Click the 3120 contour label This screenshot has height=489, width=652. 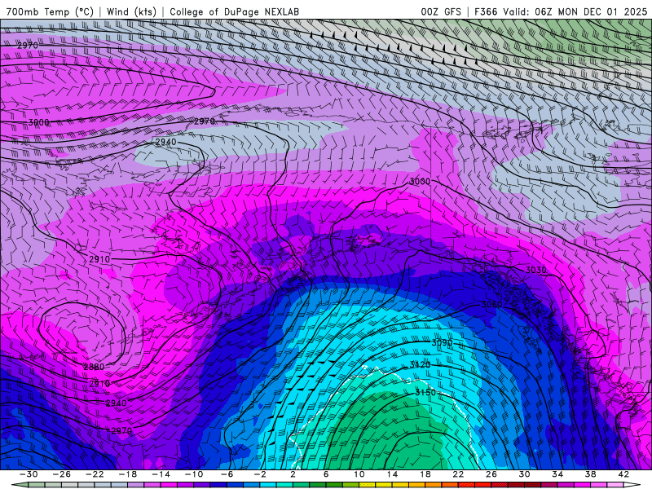coord(420,364)
